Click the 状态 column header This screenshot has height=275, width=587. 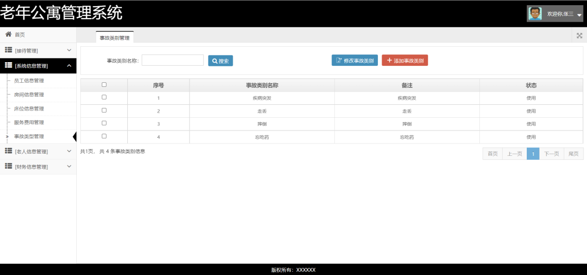pyautogui.click(x=531, y=85)
